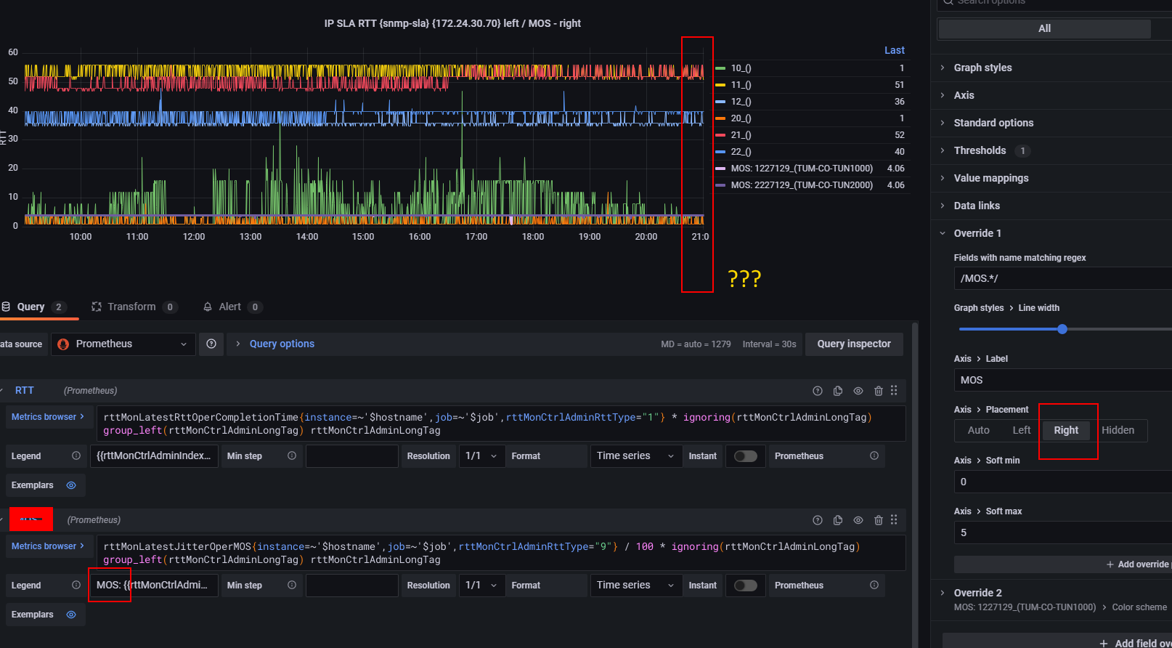Collapse Override 1 section

(977, 233)
